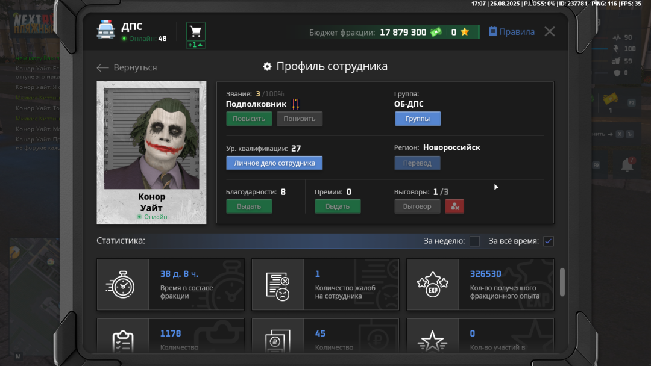Click the rank title Подполковник
This screenshot has height=366, width=651.
tap(256, 104)
